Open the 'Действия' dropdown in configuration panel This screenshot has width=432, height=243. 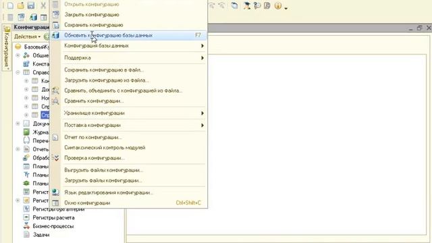[27, 36]
